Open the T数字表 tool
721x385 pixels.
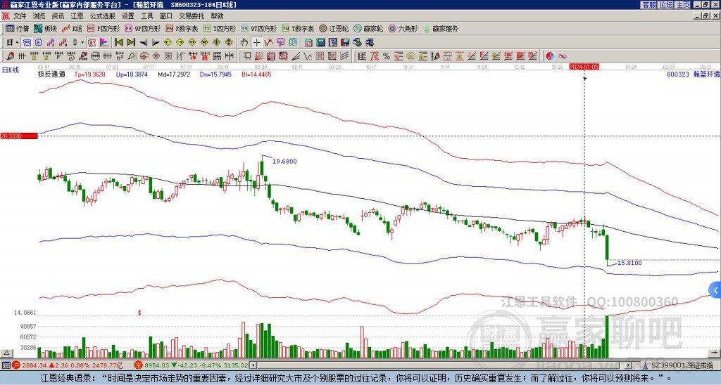click(298, 29)
